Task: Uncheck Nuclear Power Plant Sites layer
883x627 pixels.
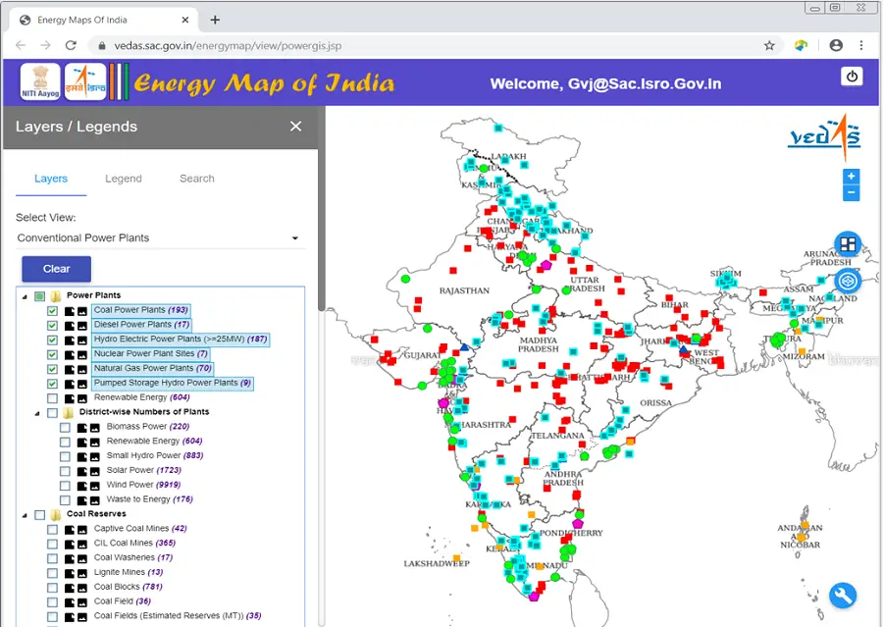Action: (52, 355)
